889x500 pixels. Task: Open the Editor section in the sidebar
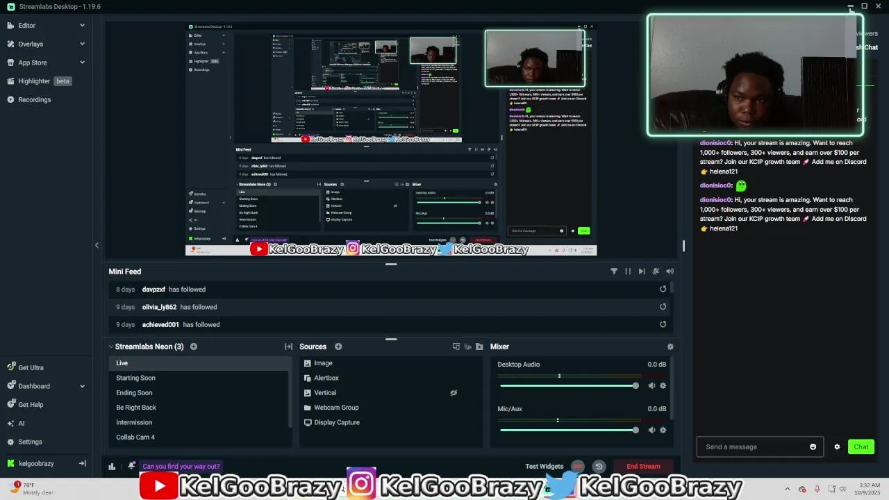point(26,26)
